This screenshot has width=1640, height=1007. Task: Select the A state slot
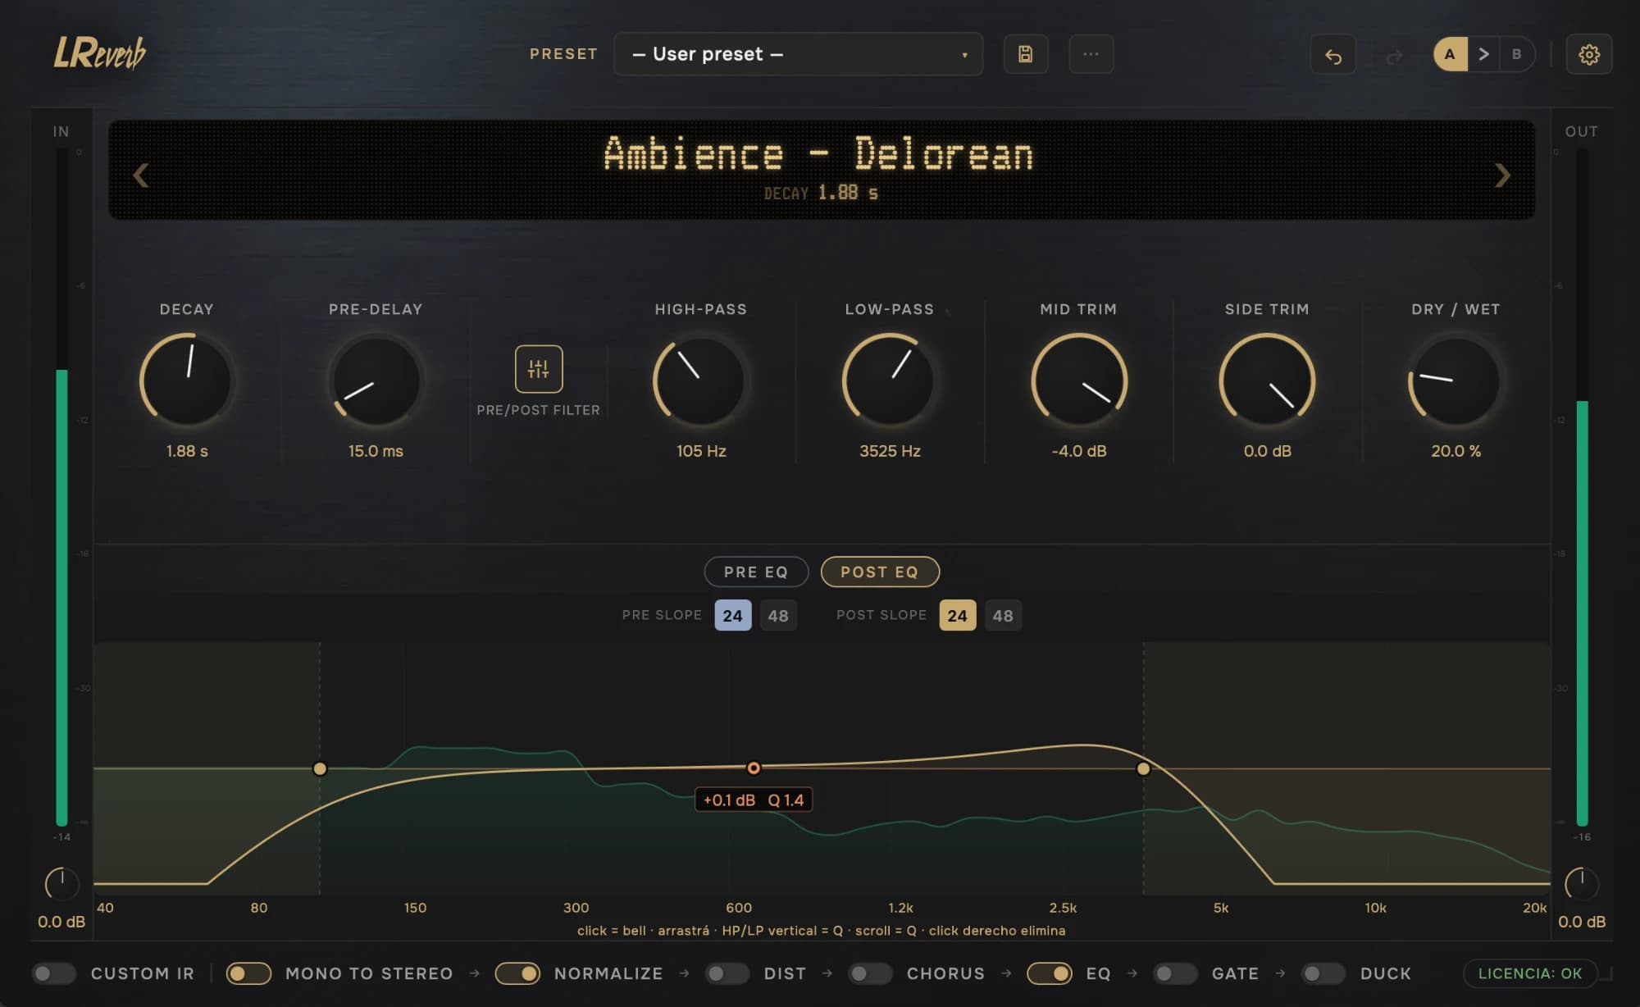pyautogui.click(x=1450, y=54)
